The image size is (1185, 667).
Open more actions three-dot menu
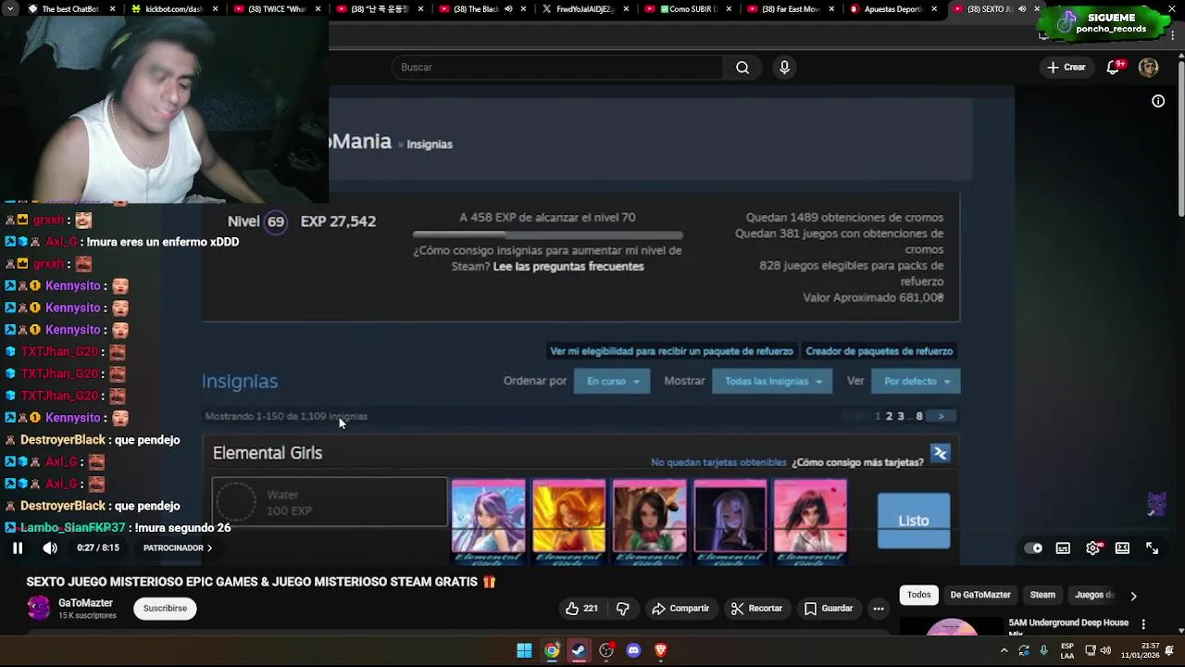click(879, 609)
